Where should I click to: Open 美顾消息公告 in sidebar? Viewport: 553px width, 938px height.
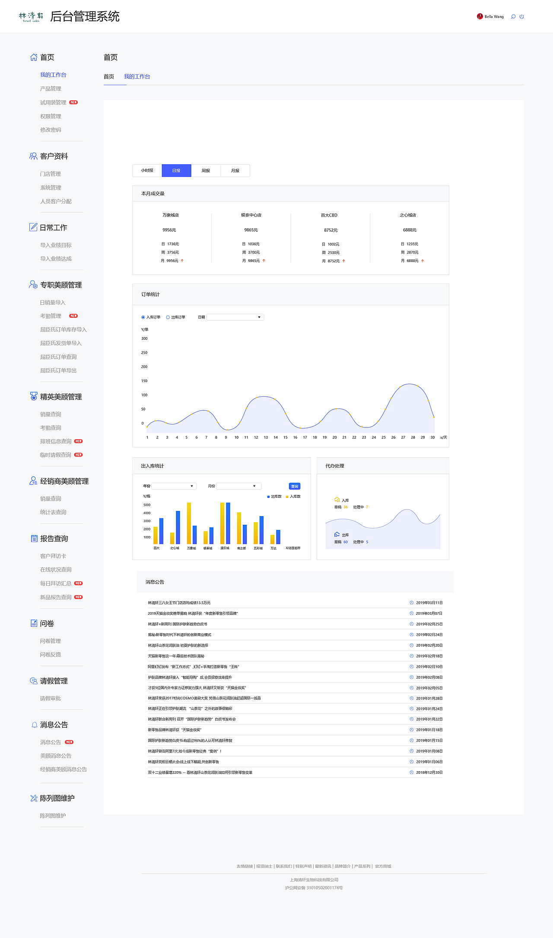coord(56,756)
